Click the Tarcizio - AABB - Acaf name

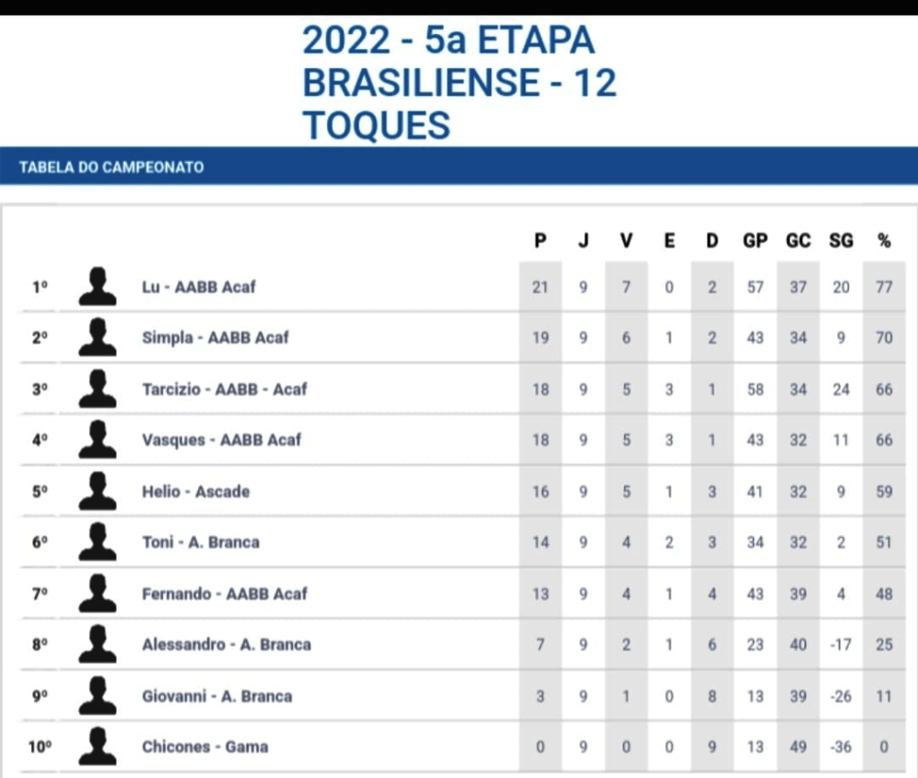224,389
